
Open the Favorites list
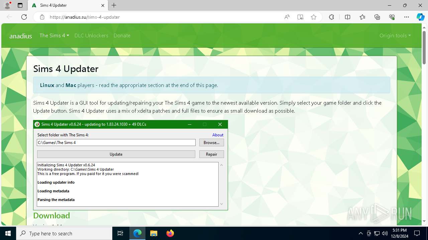[x=362, y=17]
